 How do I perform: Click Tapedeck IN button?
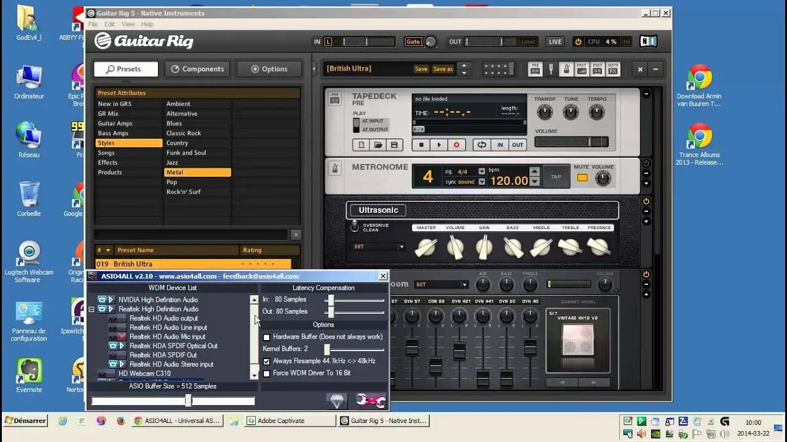[500, 145]
